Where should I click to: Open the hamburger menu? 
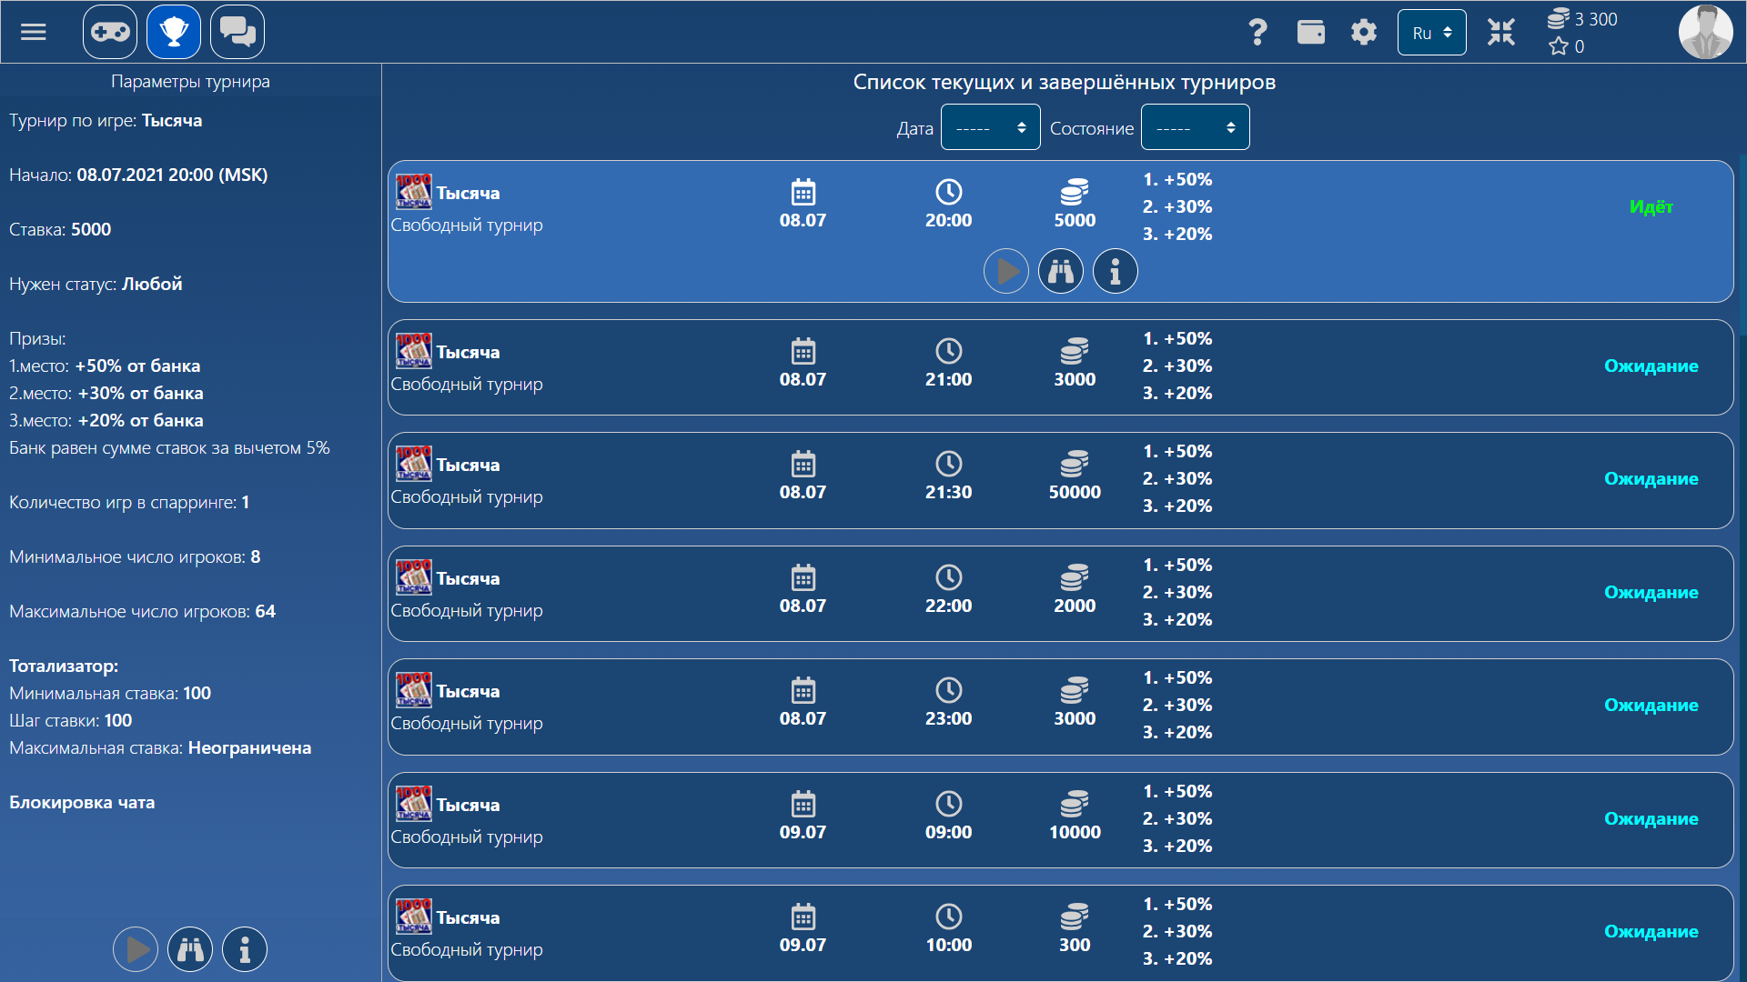(33, 32)
